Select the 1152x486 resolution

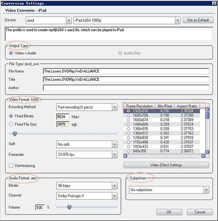(162, 142)
